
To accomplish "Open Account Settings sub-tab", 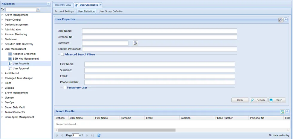I will point(64,11).
